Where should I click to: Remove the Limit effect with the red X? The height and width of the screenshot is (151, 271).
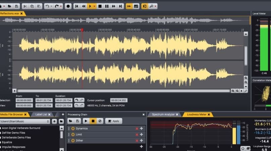coord(137,135)
